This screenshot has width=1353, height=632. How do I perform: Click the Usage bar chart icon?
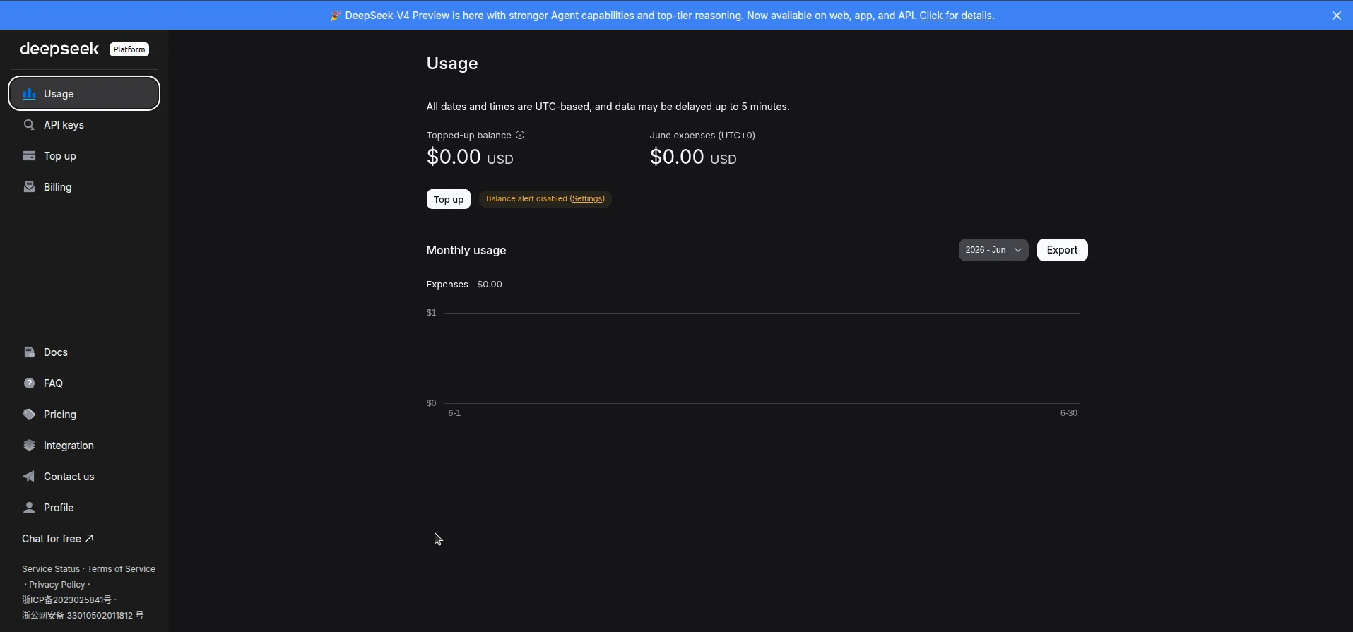(29, 94)
